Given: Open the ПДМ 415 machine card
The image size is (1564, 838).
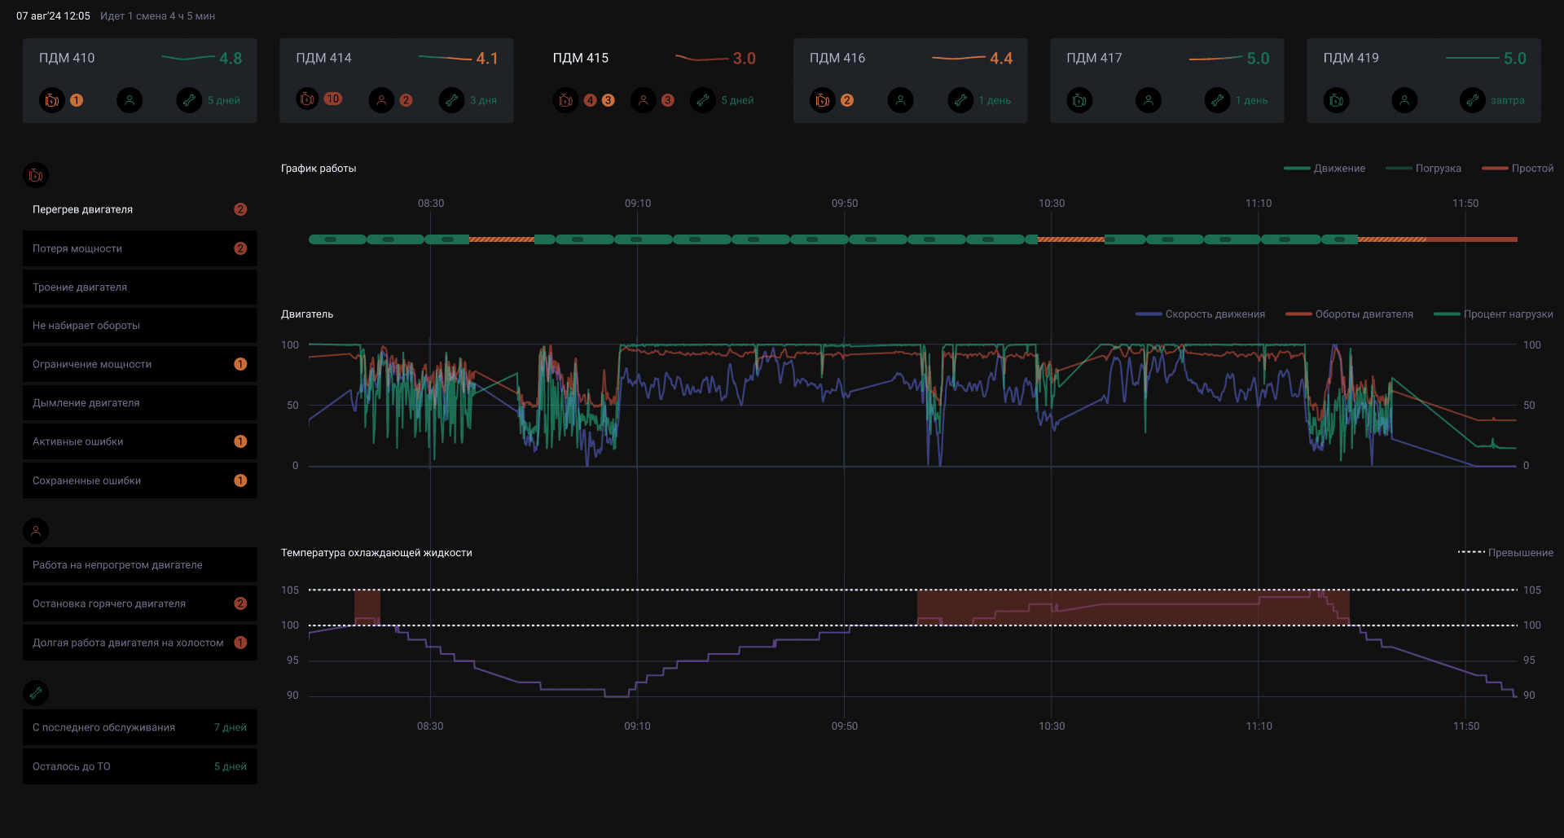Looking at the screenshot, I should click(x=653, y=81).
